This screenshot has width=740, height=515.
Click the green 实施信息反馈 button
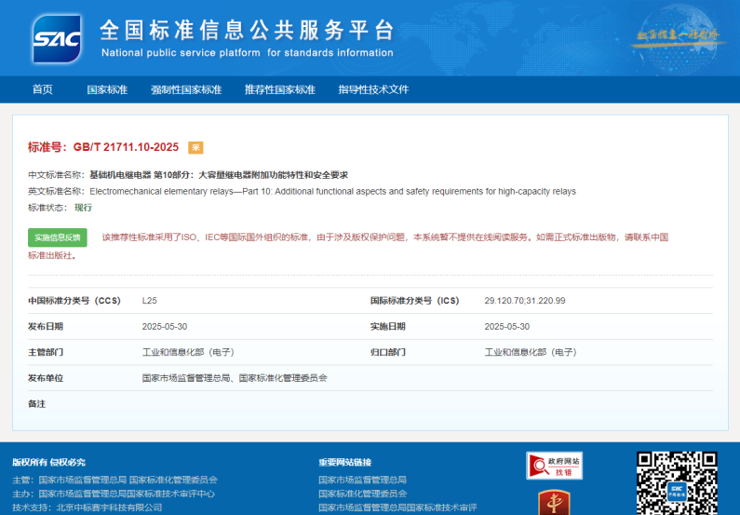click(x=58, y=237)
